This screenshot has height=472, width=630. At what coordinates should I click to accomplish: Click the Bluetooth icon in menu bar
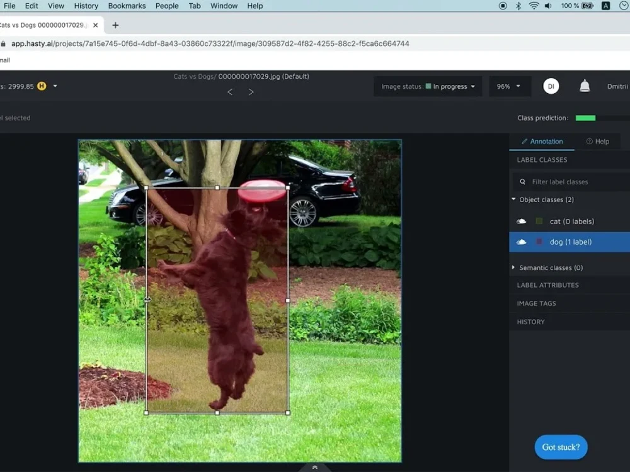518,6
